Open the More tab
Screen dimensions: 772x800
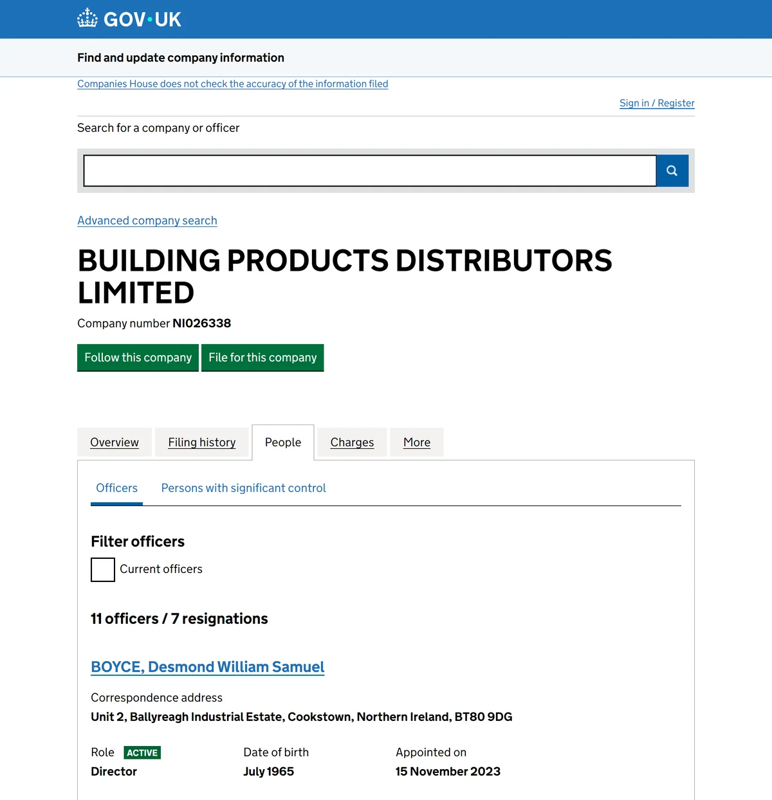click(x=417, y=442)
